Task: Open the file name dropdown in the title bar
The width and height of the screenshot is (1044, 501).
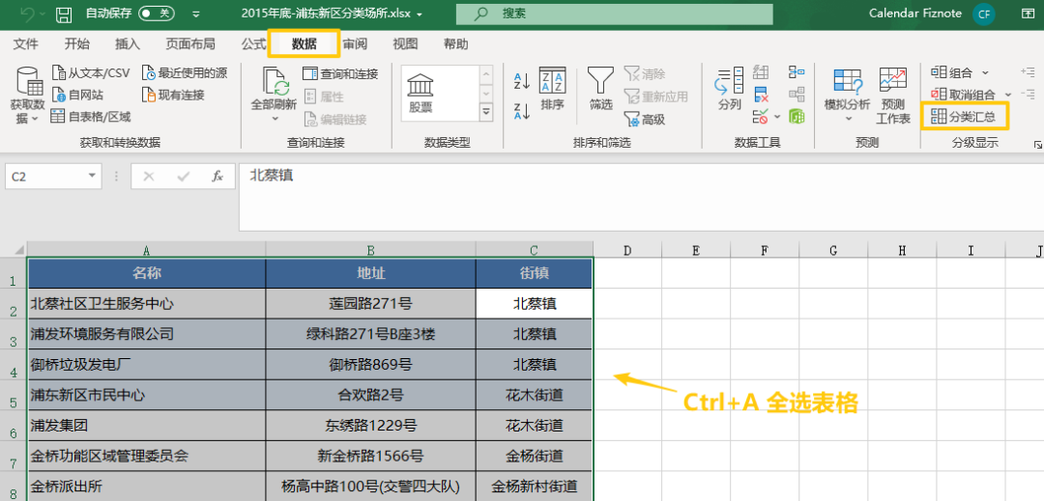Action: (x=419, y=14)
